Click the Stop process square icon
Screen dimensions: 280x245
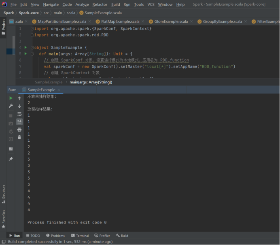pos(11,116)
